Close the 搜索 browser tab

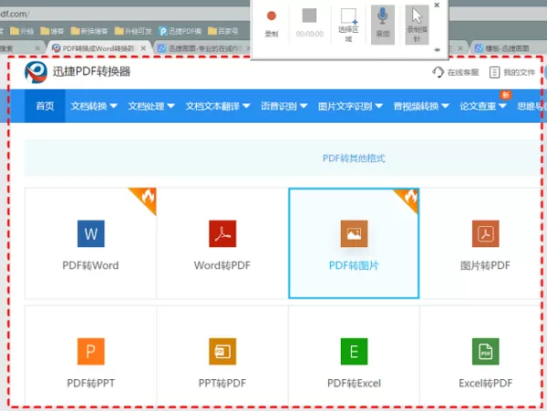37,48
